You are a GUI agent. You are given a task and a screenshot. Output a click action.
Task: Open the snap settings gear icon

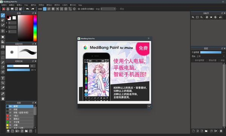(74, 9)
